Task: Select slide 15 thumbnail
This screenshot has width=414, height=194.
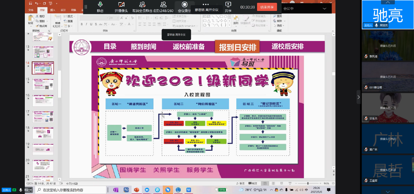Action: coord(43,84)
